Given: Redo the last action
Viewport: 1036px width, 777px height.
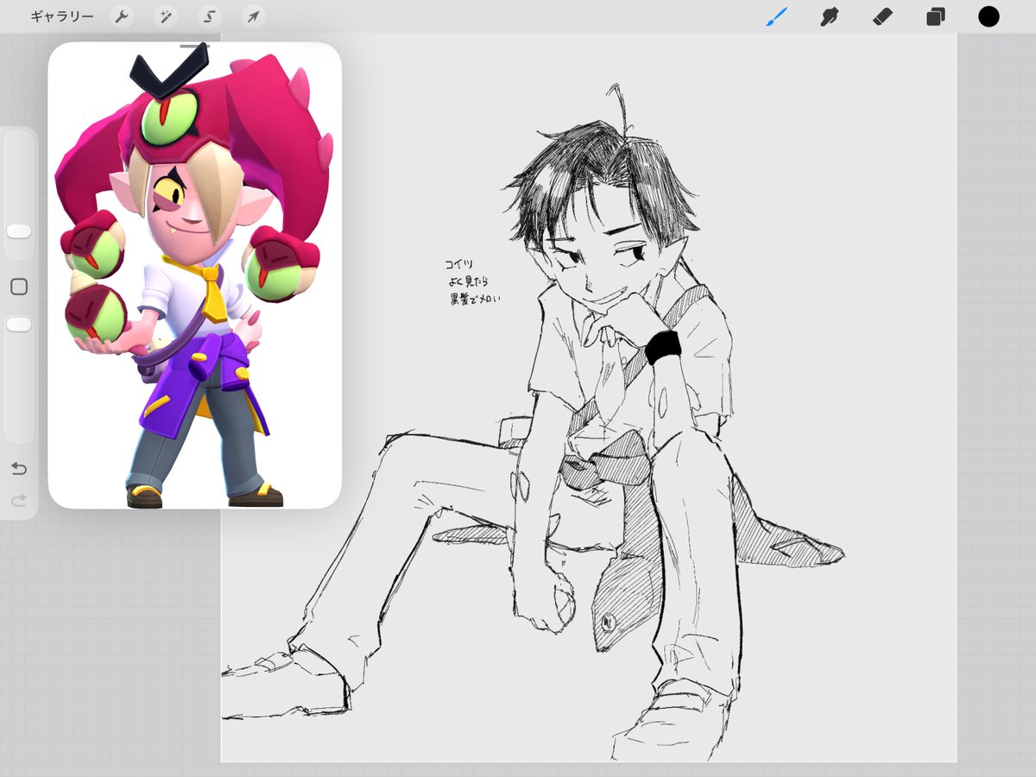Looking at the screenshot, I should [19, 500].
